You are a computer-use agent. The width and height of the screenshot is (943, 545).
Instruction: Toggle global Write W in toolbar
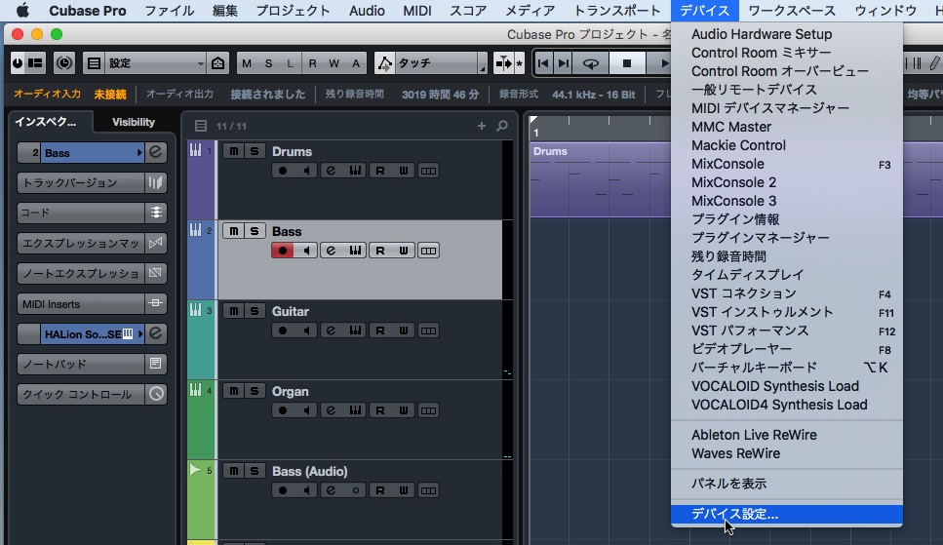334,63
